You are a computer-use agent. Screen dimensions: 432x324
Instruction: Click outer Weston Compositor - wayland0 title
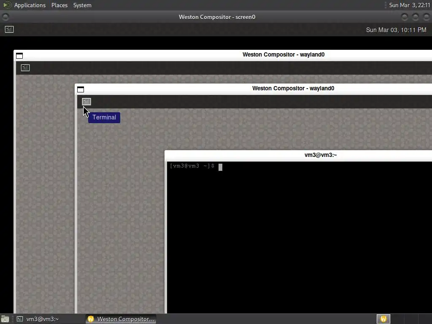coord(283,54)
